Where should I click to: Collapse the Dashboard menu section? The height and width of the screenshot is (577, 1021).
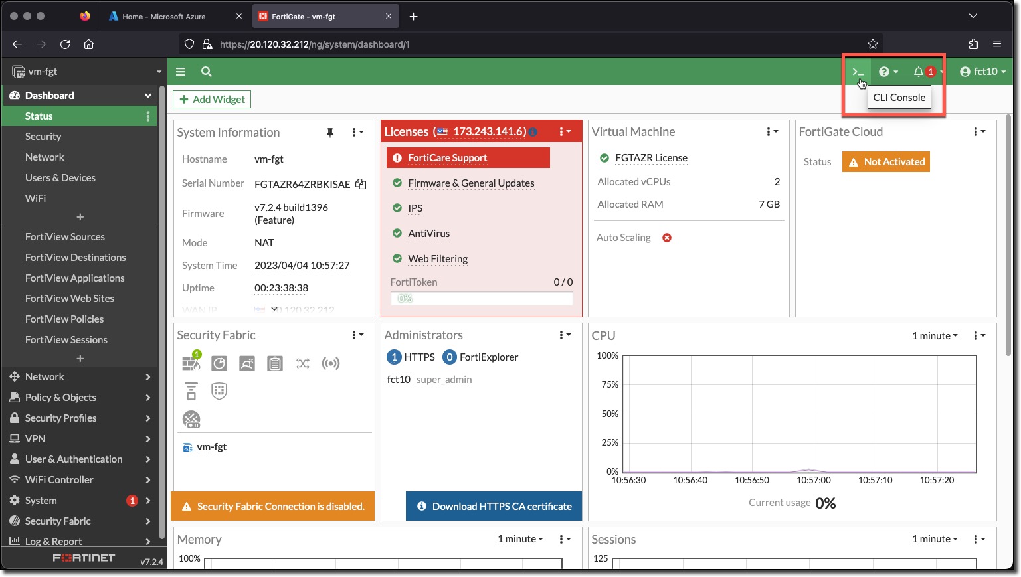(x=80, y=96)
